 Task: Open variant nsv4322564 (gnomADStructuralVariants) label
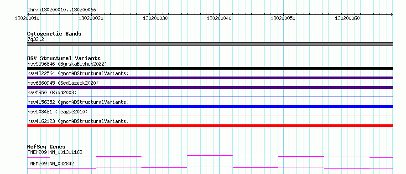(78, 73)
